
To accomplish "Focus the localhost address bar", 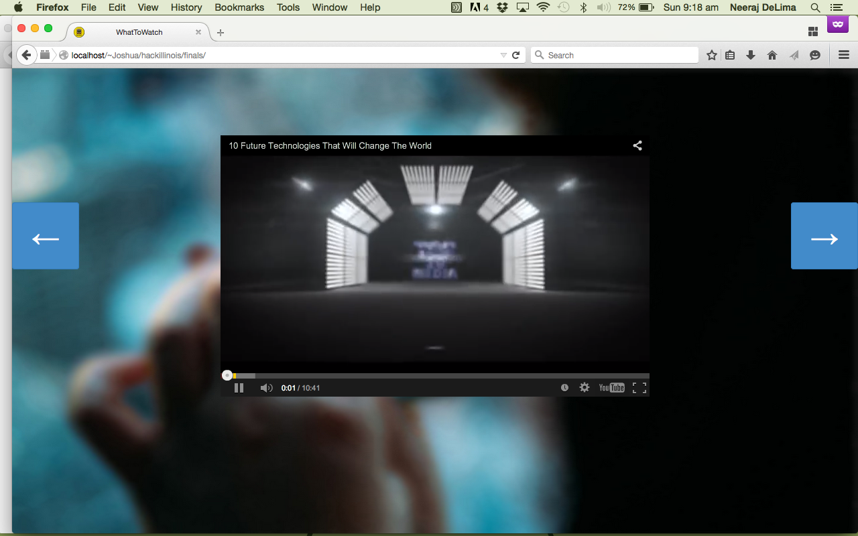I will (282, 55).
